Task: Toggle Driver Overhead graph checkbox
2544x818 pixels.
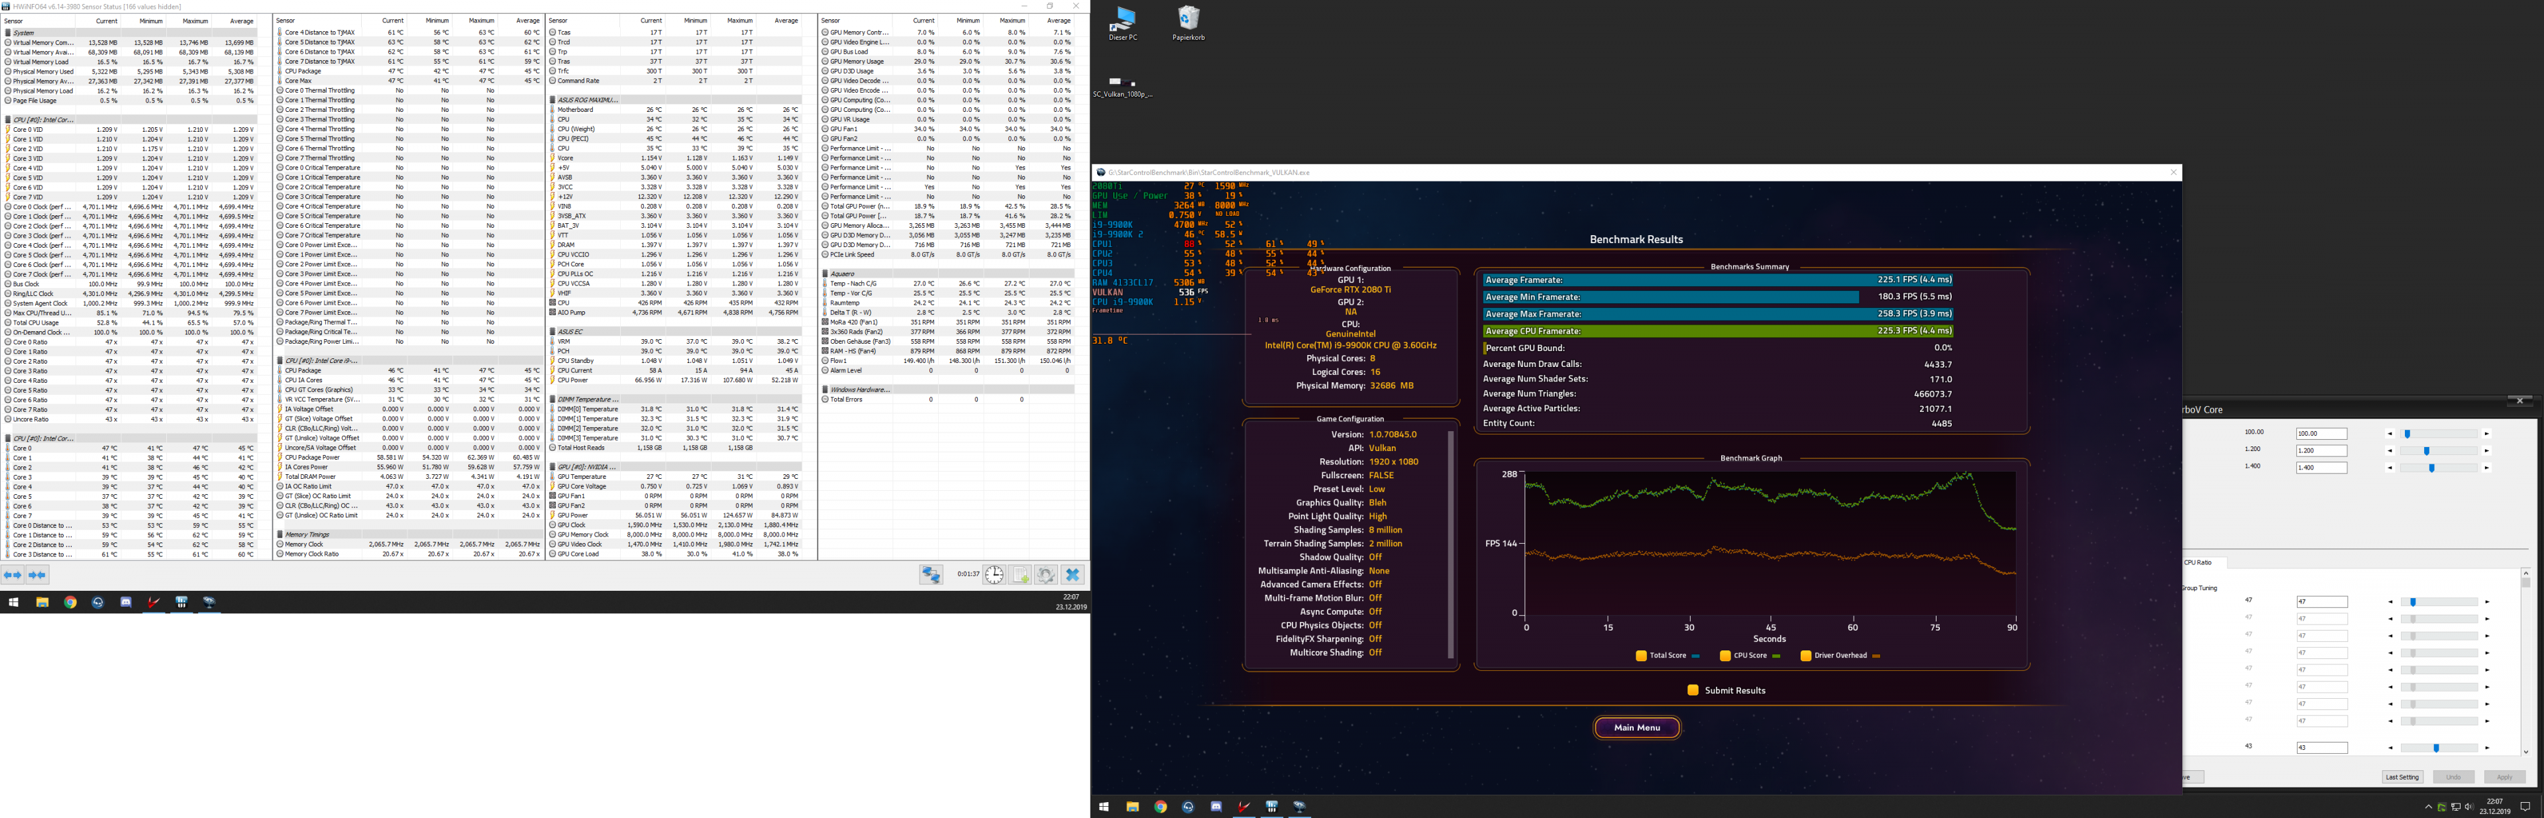Action: 1806,655
